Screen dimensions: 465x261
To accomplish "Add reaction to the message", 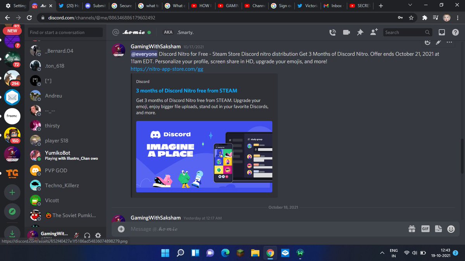I will click(427, 42).
